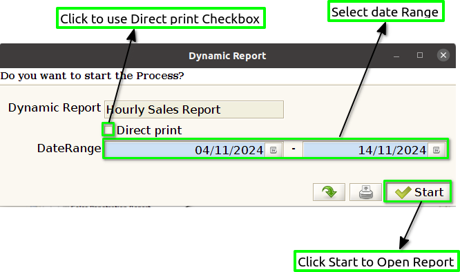Close the Dynamic Report dialog
Viewport: 460px width, 272px height.
click(443, 55)
